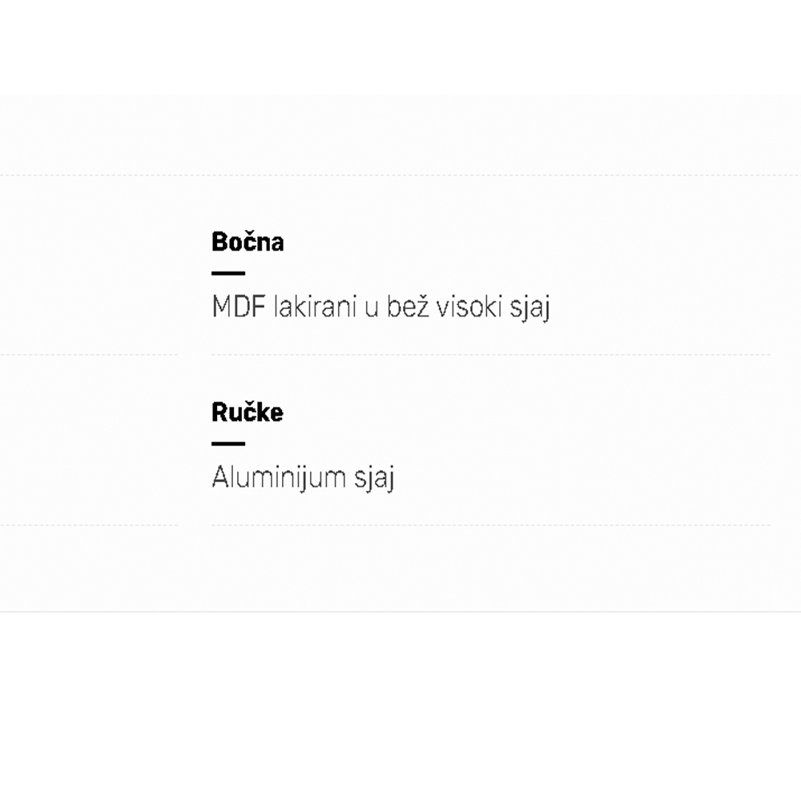This screenshot has height=801, width=801.
Task: Click the solid border at the gray section's bottom
Action: tap(400, 612)
